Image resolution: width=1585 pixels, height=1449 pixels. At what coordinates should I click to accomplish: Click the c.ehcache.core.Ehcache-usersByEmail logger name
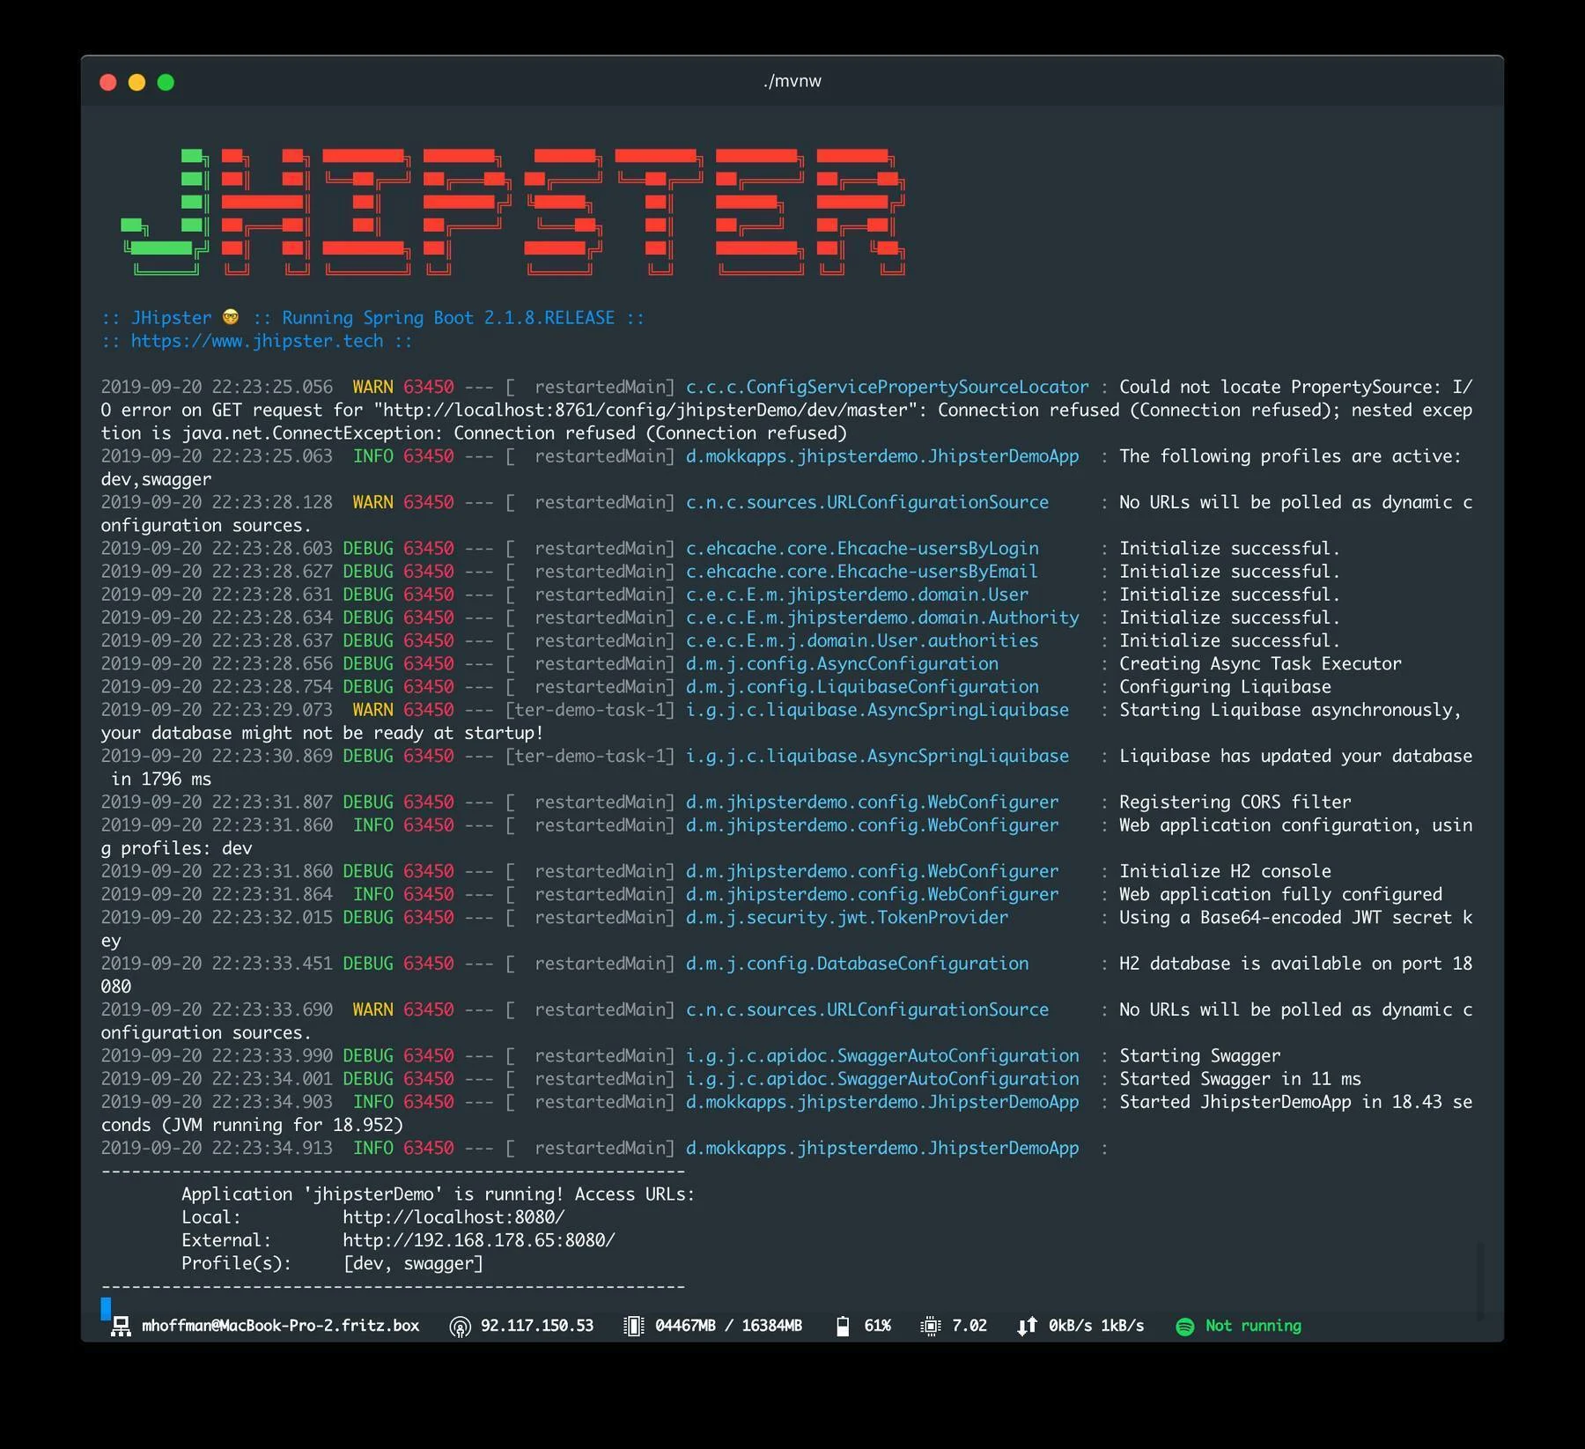pyautogui.click(x=862, y=571)
